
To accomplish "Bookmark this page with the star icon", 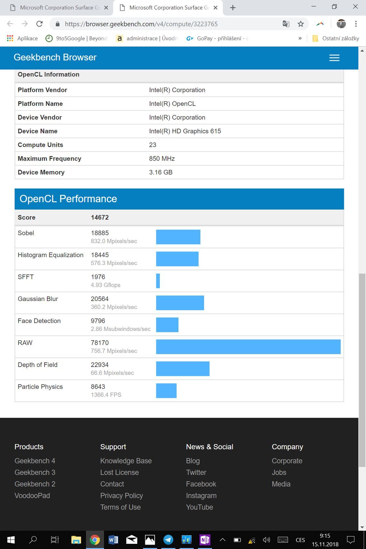I will coord(300,24).
